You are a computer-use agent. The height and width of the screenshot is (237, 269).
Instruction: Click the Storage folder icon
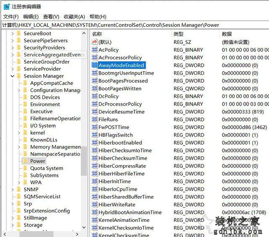coord(18,225)
